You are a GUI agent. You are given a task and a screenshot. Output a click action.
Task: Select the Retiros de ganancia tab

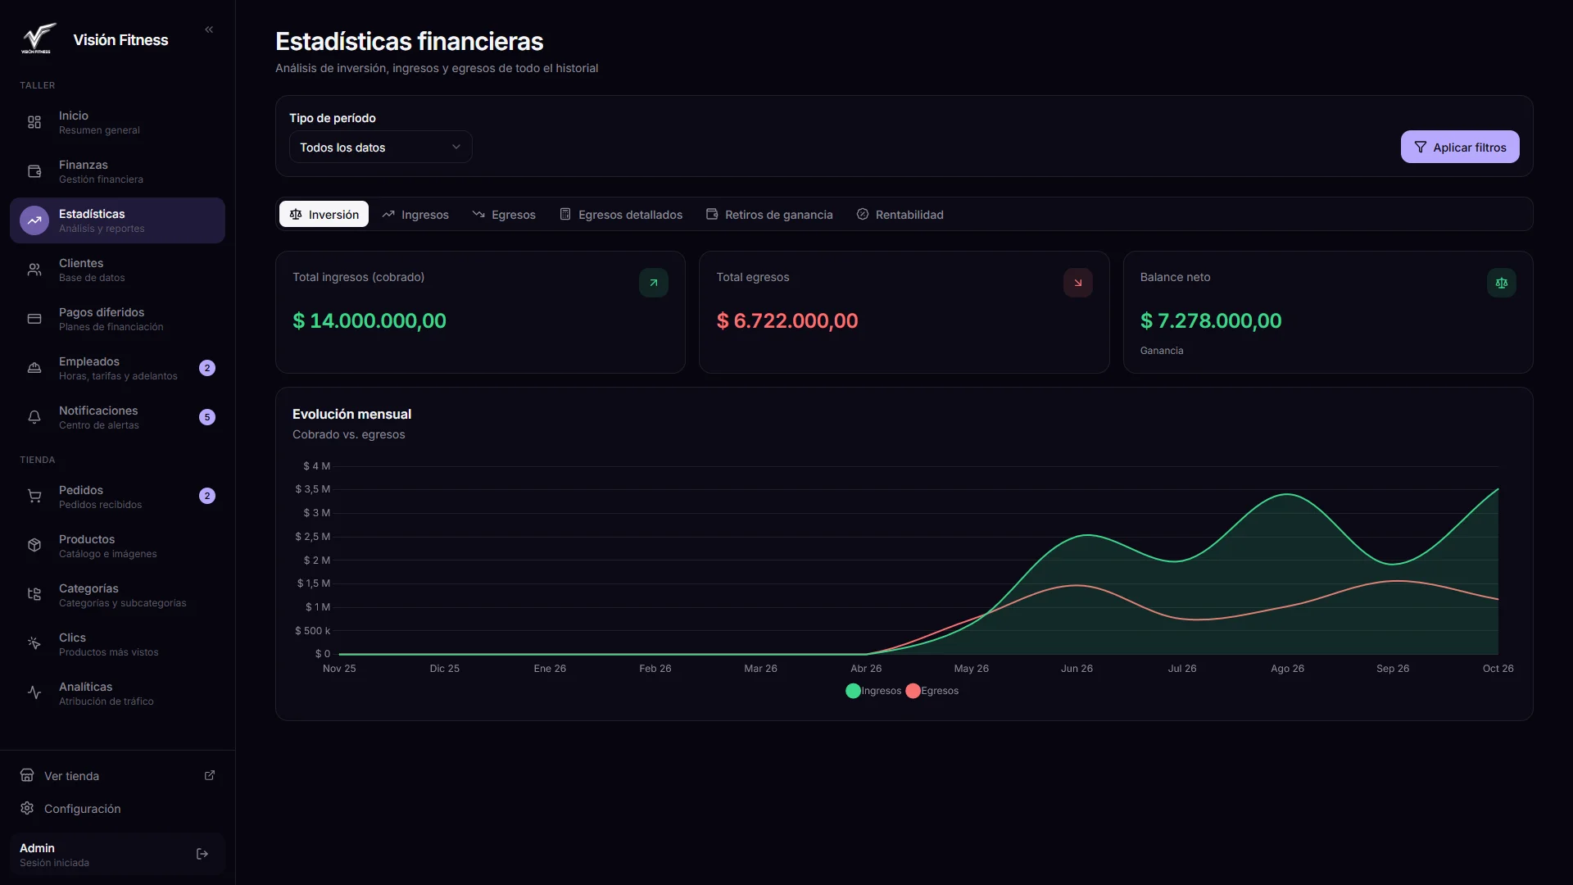(768, 215)
